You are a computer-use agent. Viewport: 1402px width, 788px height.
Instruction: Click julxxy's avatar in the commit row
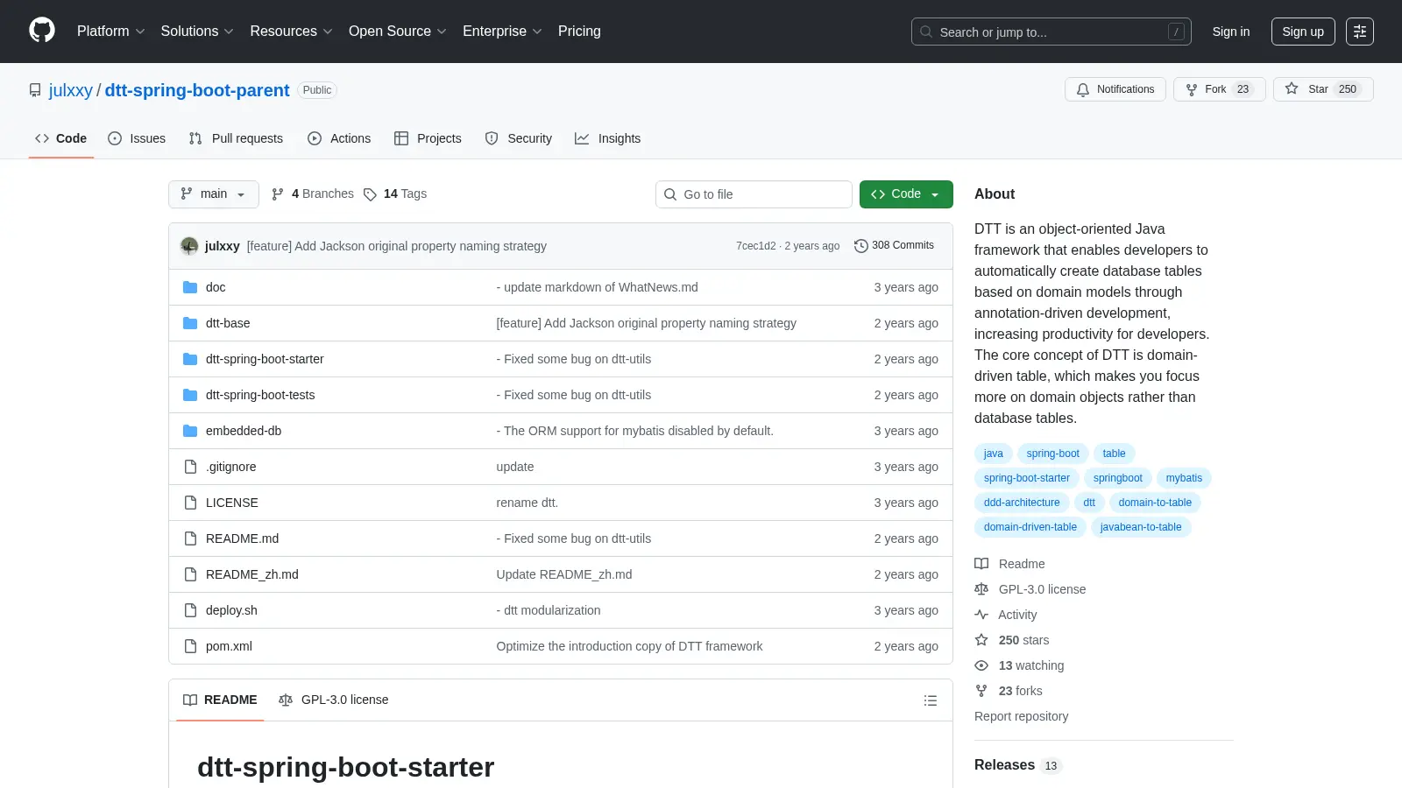(189, 246)
